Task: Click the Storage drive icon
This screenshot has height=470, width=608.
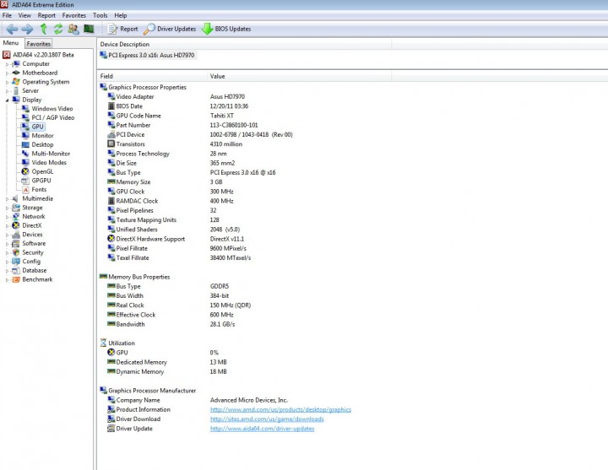Action: coord(16,208)
